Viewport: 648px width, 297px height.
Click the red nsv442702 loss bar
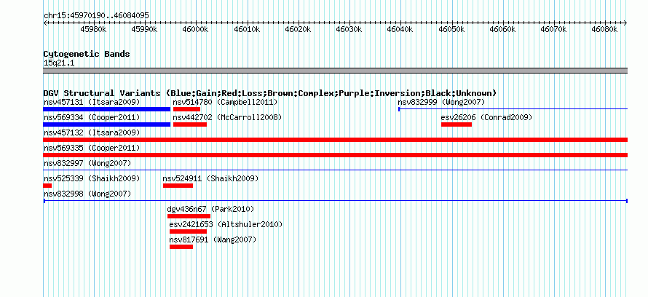tap(190, 124)
